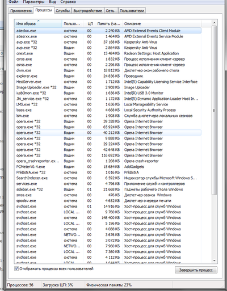This screenshot has width=227, height=291.
Task: Switch to the 'Быстродействие' tab
Action: pos(88,11)
